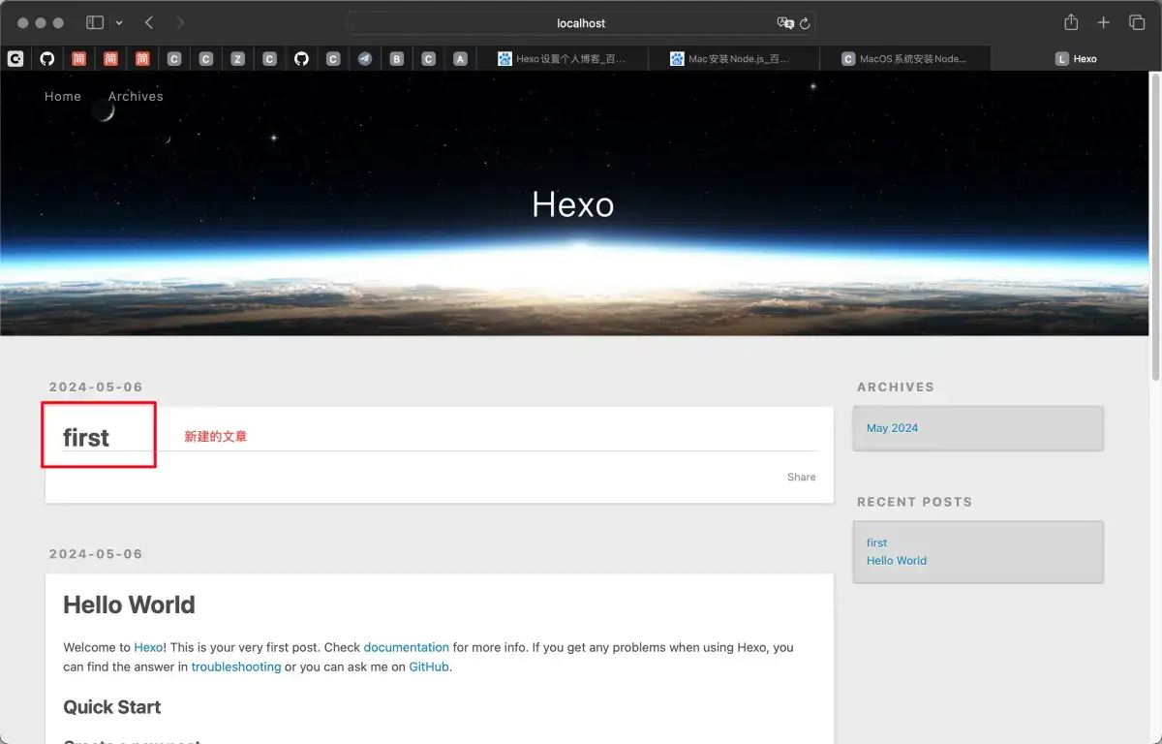Open Archives in the blog navigation
The height and width of the screenshot is (744, 1162).
(136, 96)
